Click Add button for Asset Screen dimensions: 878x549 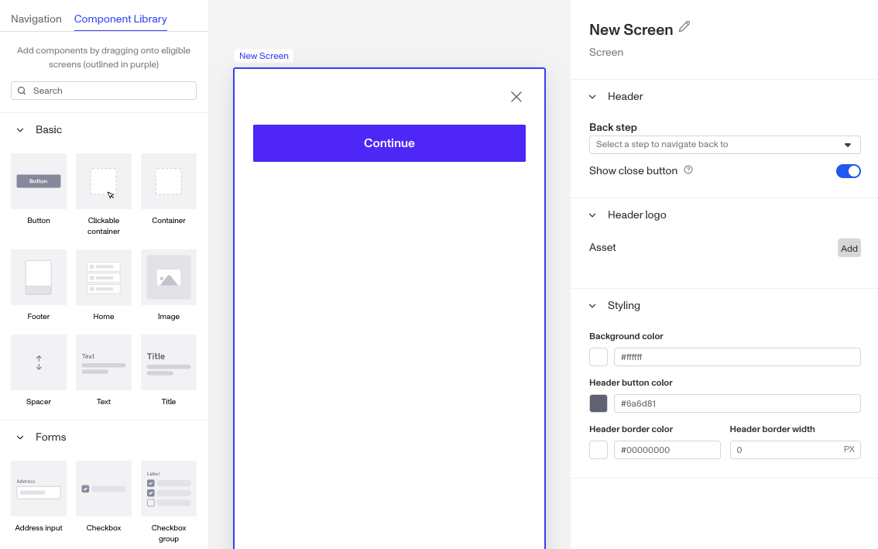(849, 248)
